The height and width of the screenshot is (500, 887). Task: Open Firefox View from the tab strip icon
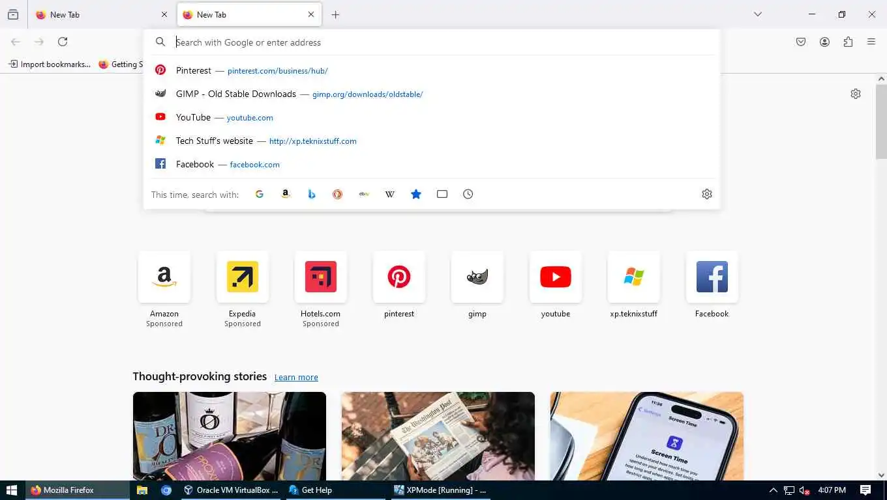coord(13,14)
